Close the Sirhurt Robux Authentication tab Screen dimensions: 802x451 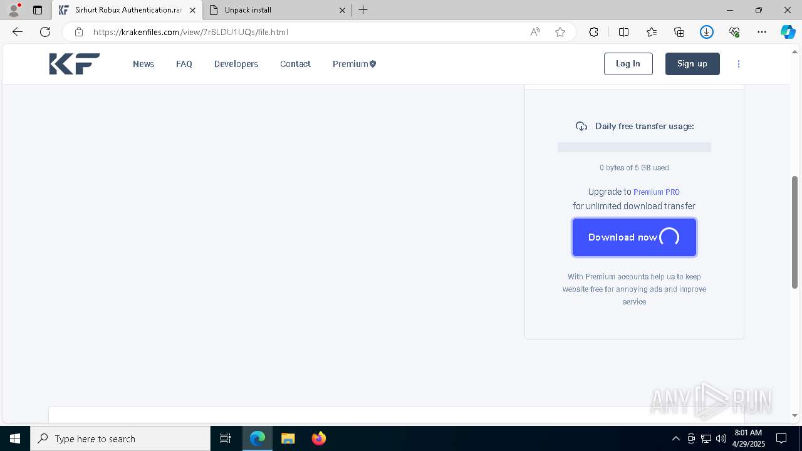pos(192,10)
